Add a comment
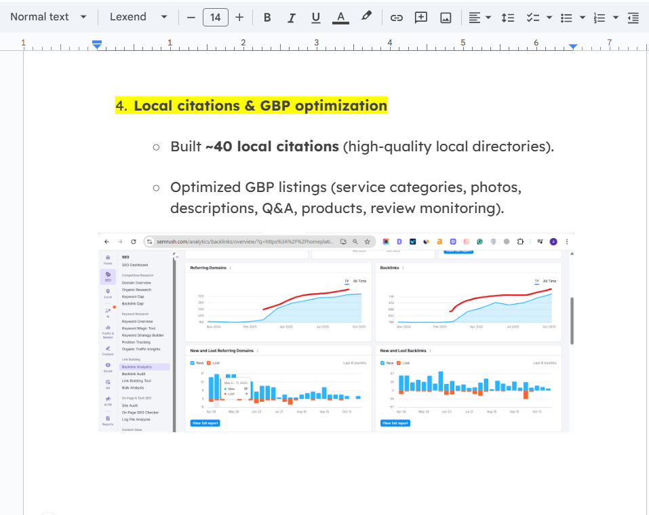Image resolution: width=649 pixels, height=515 pixels. click(421, 18)
